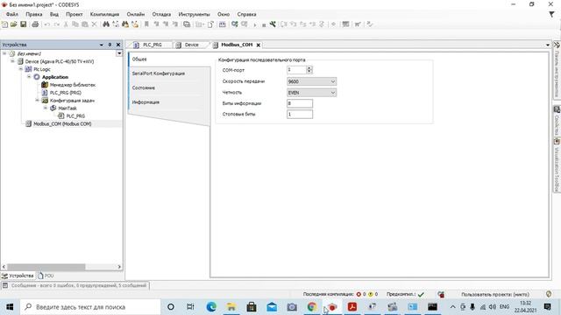Open the Справка menu
Viewport: 561px width, 315px height.
pos(246,14)
